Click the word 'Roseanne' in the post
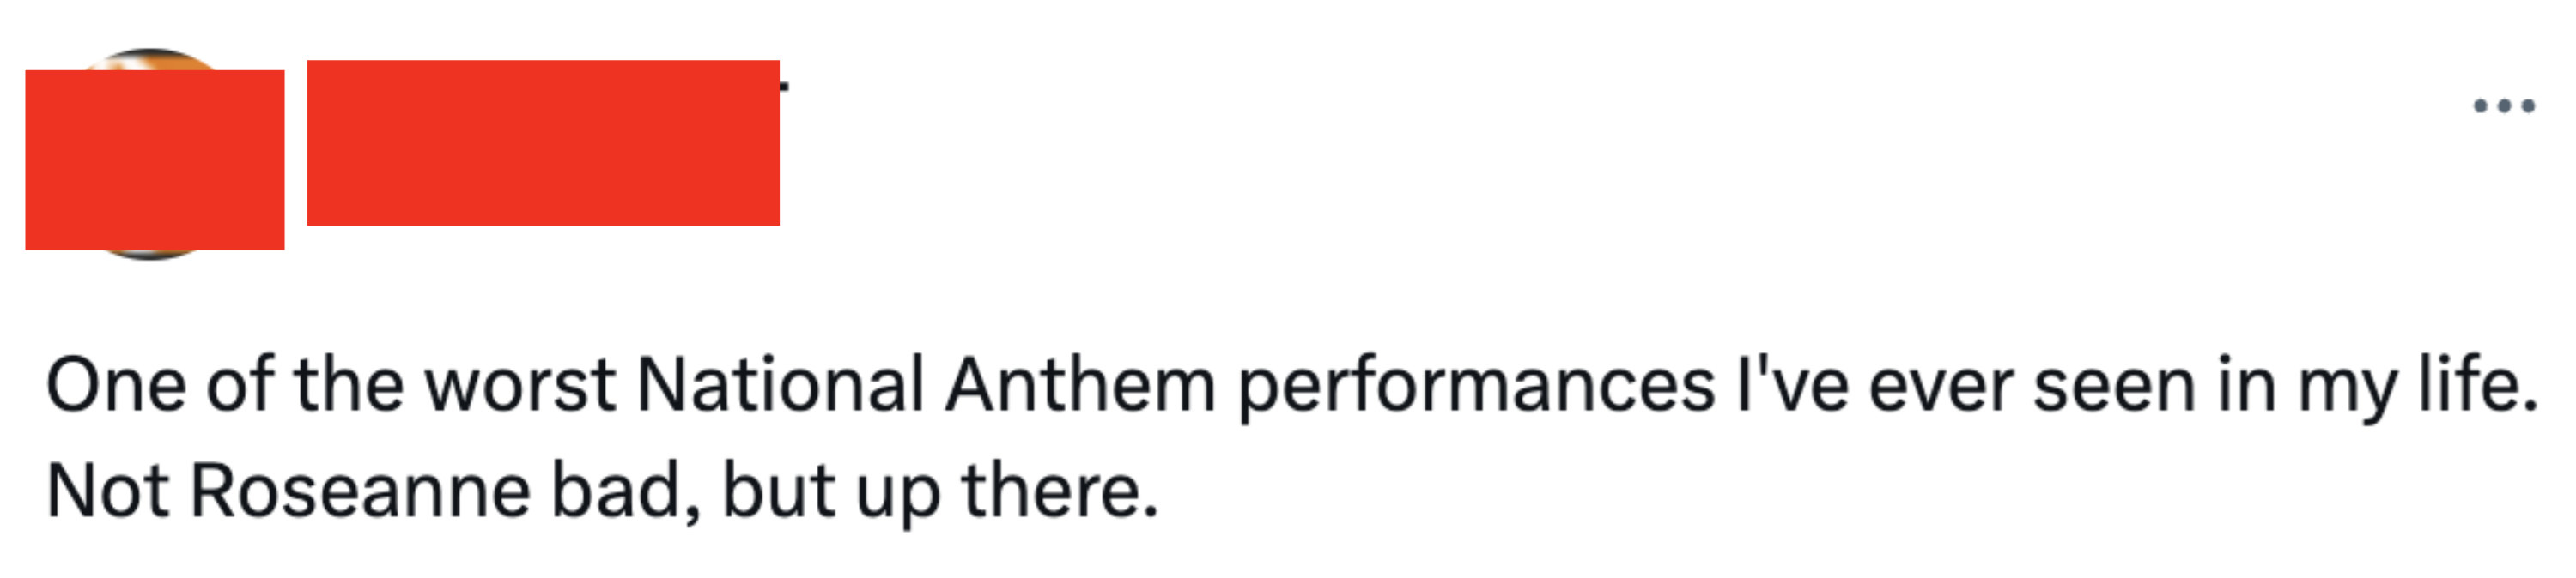This screenshot has width=2576, height=578. point(360,492)
